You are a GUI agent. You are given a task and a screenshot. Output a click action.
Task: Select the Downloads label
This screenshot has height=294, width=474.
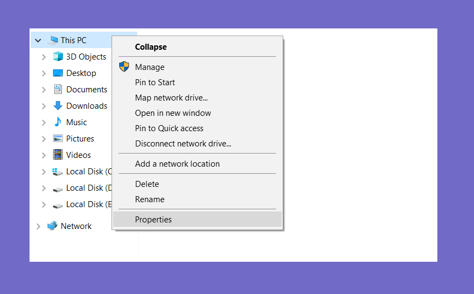(x=87, y=106)
